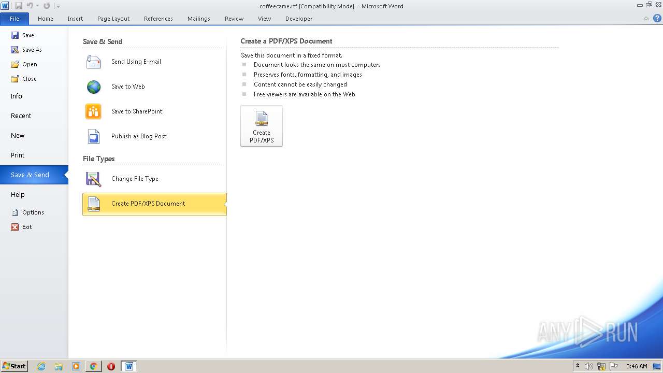Click the Send Using E-mail icon
This screenshot has height=373, width=663.
click(x=94, y=62)
